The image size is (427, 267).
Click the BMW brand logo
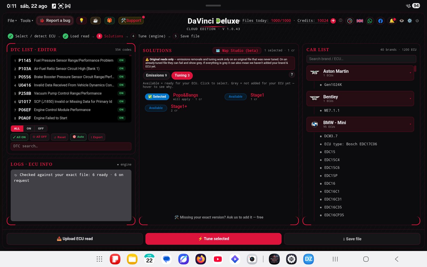315,124
